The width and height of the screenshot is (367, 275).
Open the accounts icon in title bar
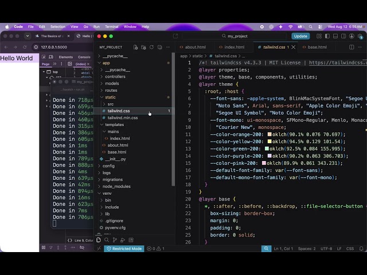coord(352,36)
